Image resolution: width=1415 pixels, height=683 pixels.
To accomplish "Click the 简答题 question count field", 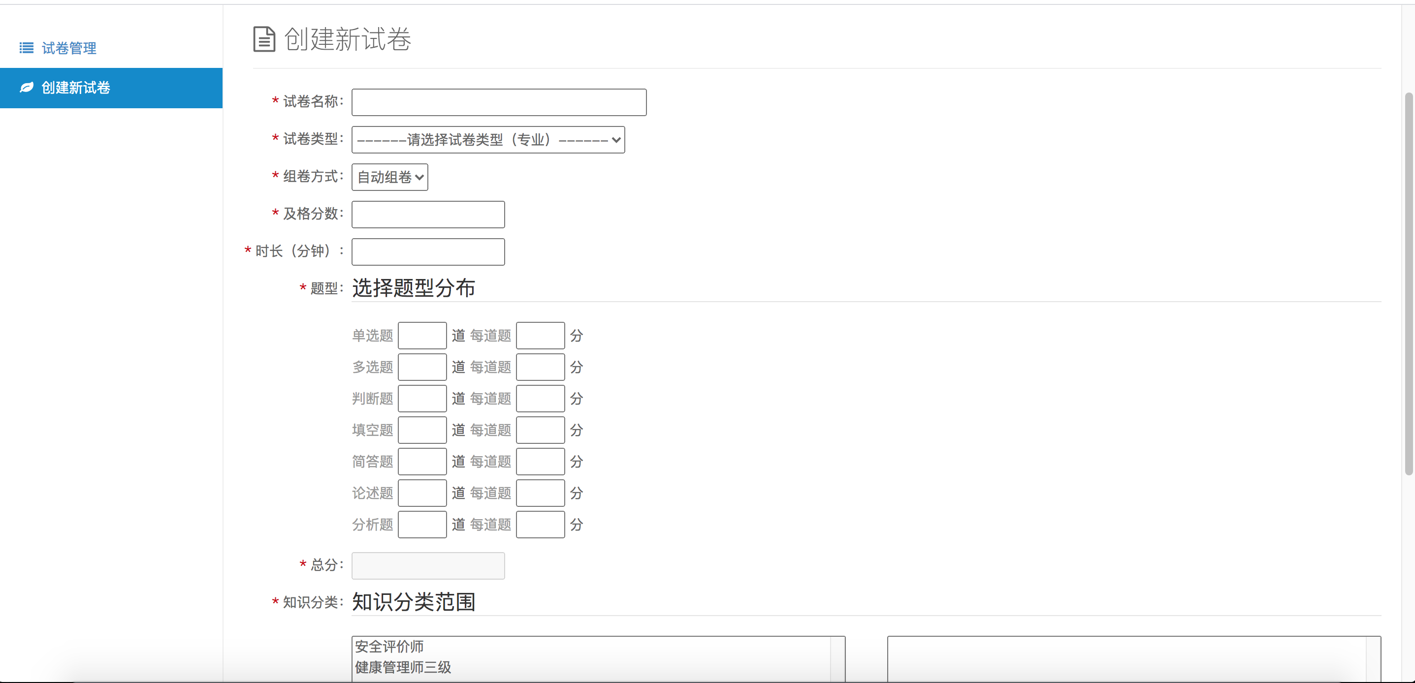I will click(x=422, y=462).
